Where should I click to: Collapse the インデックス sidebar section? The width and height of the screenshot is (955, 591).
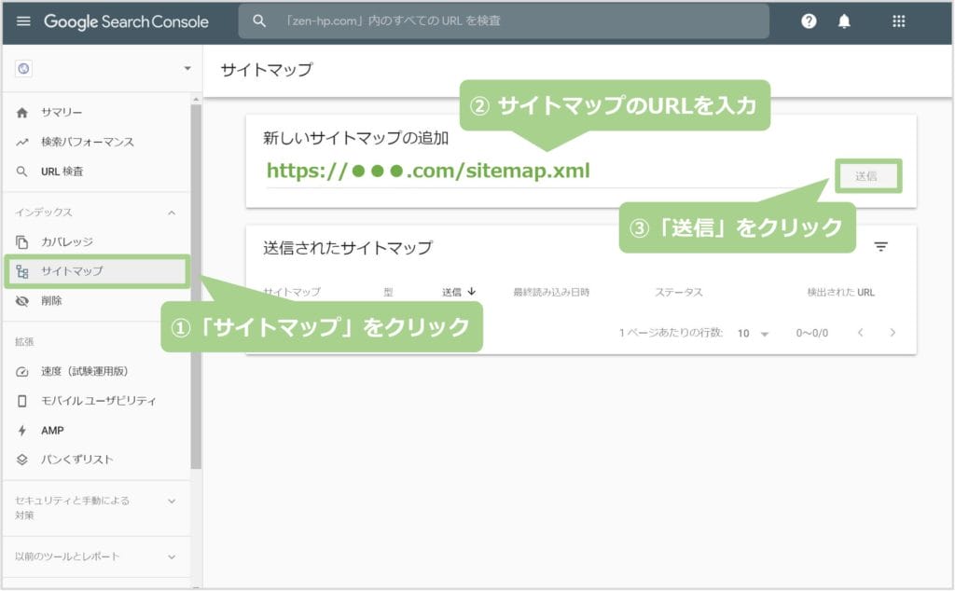tap(171, 212)
